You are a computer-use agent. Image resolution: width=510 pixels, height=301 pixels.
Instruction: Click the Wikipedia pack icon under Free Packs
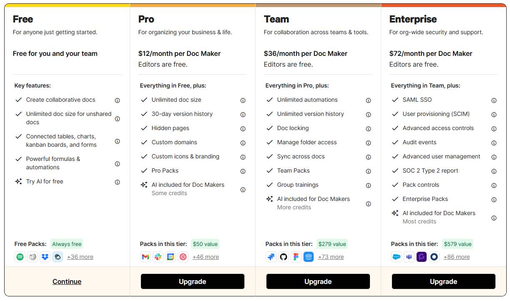click(x=32, y=257)
